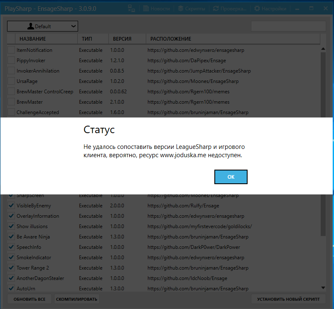Screen dimensions: 334x309
Task: Disable the Be Aware Ninja checkbox
Action: coord(11,237)
